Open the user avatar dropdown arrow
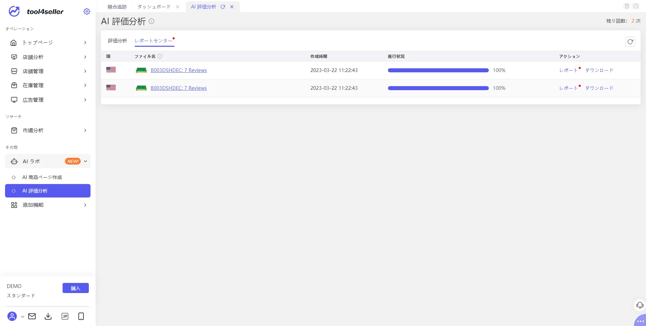The width and height of the screenshot is (646, 326). 23,317
